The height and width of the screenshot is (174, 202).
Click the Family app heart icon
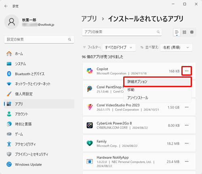click(90, 143)
